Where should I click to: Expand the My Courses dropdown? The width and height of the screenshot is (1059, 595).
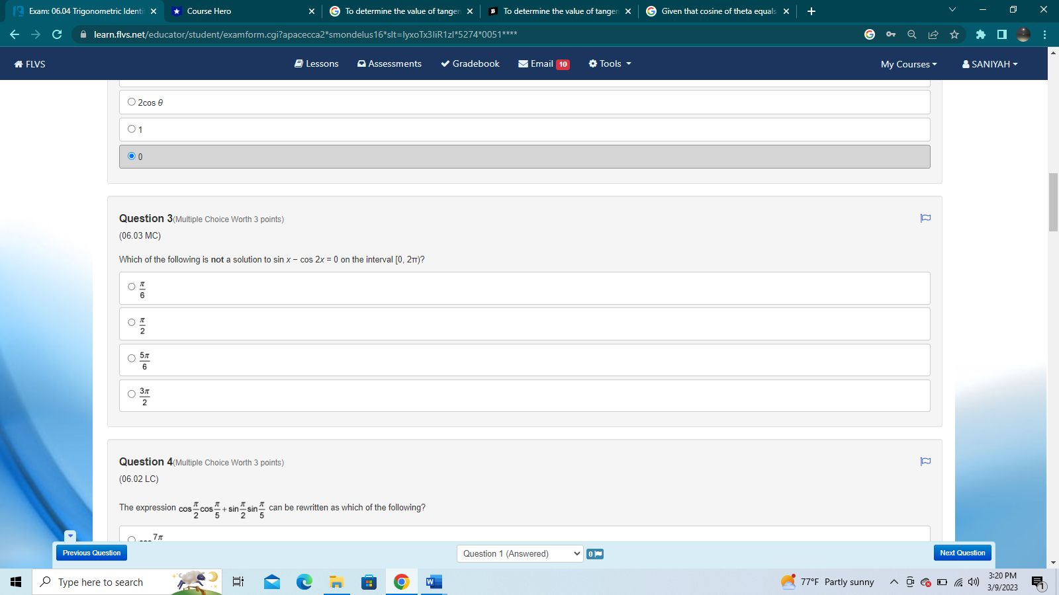(x=907, y=64)
